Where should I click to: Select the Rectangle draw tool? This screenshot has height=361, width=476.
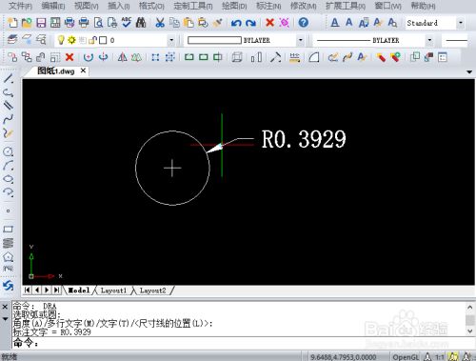tap(8, 230)
